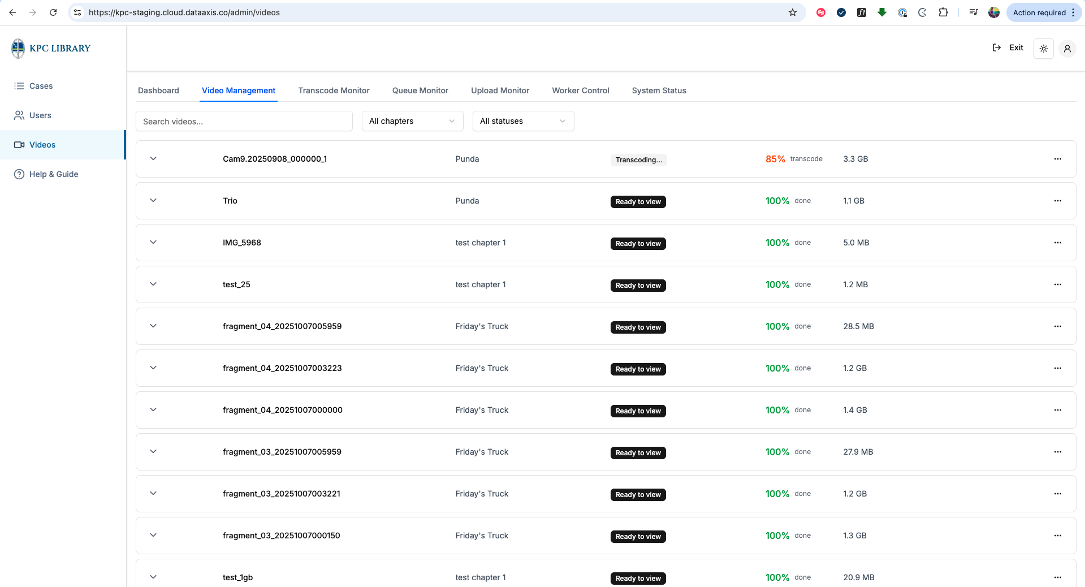The height and width of the screenshot is (587, 1085).
Task: Click the Transcoding... status badge
Action: [638, 160]
